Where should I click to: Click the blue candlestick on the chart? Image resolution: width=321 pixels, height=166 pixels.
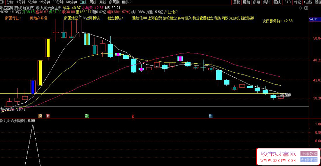tap(33, 87)
